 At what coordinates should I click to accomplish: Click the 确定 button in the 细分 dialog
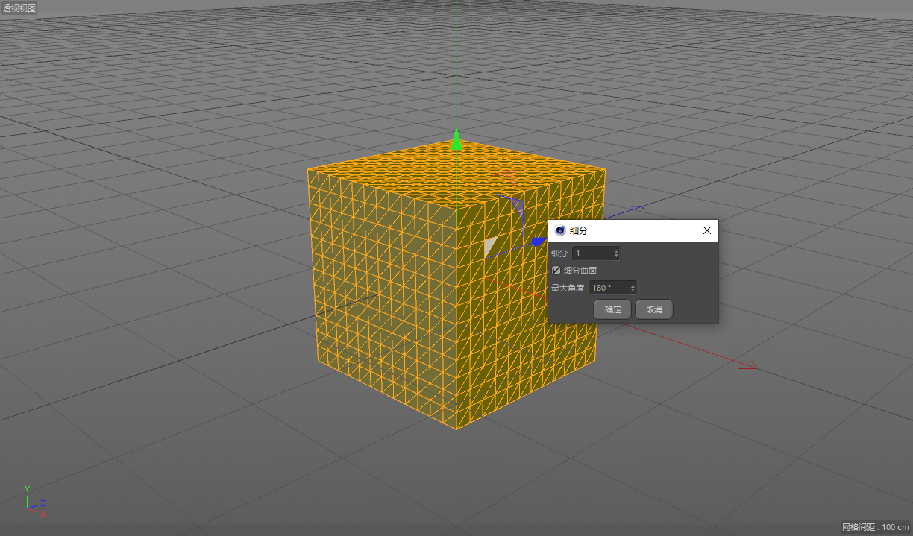pyautogui.click(x=612, y=309)
